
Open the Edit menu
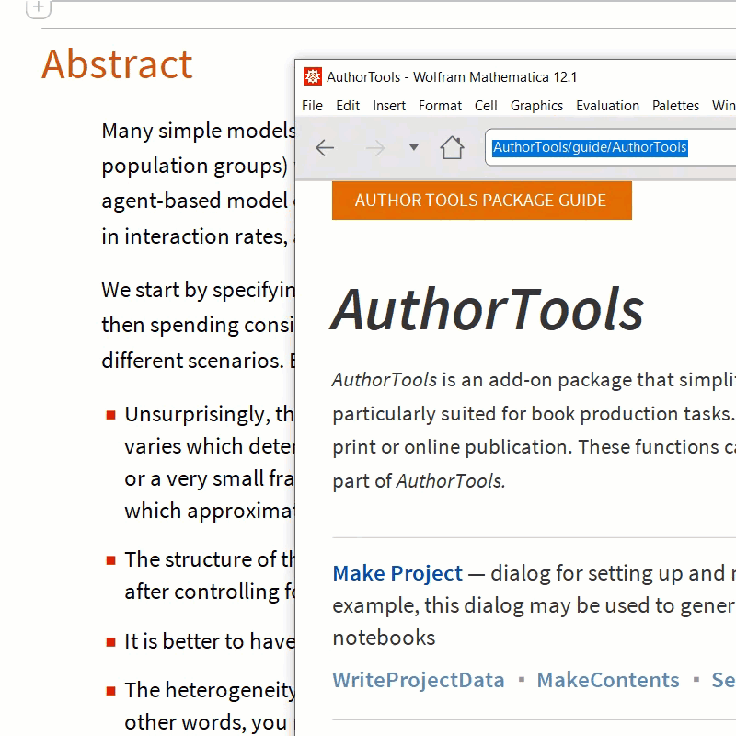(348, 106)
